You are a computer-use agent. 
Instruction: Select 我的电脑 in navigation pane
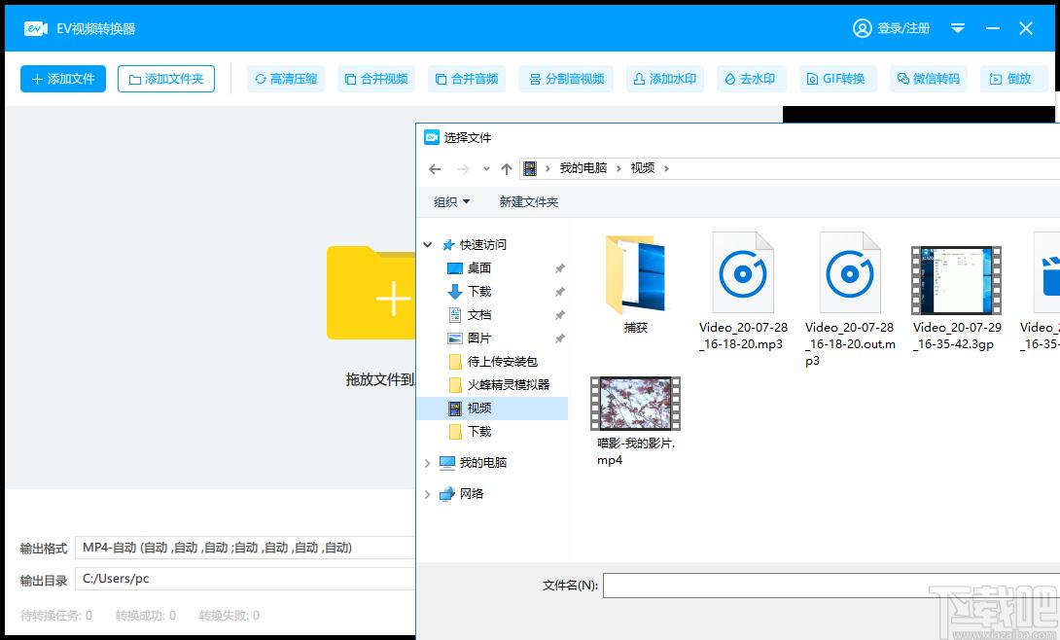point(482,463)
